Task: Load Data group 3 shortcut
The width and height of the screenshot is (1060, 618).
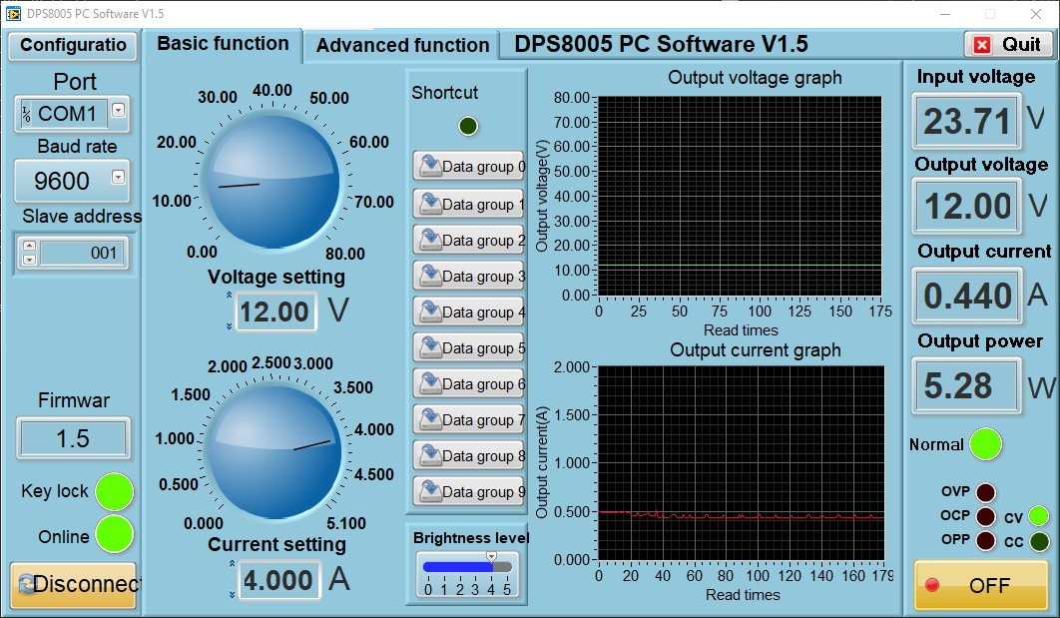Action: 469,276
